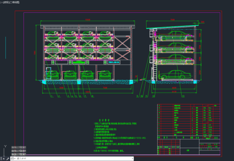Select balloon number 12 label
Viewport: 234px width, 161px height.
click(x=154, y=96)
